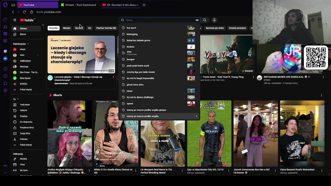
Task: Open Beta Squad subscription channel
Action: (x=26, y=78)
